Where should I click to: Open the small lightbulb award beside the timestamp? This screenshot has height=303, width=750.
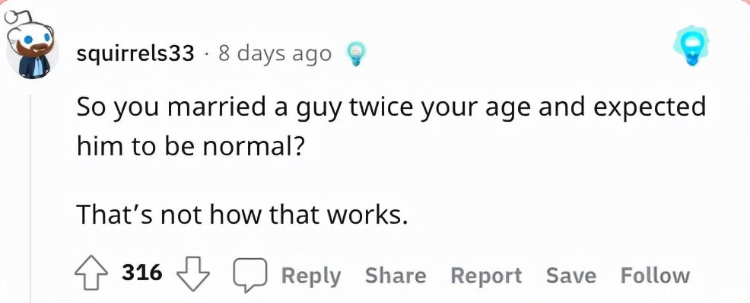[x=355, y=53]
